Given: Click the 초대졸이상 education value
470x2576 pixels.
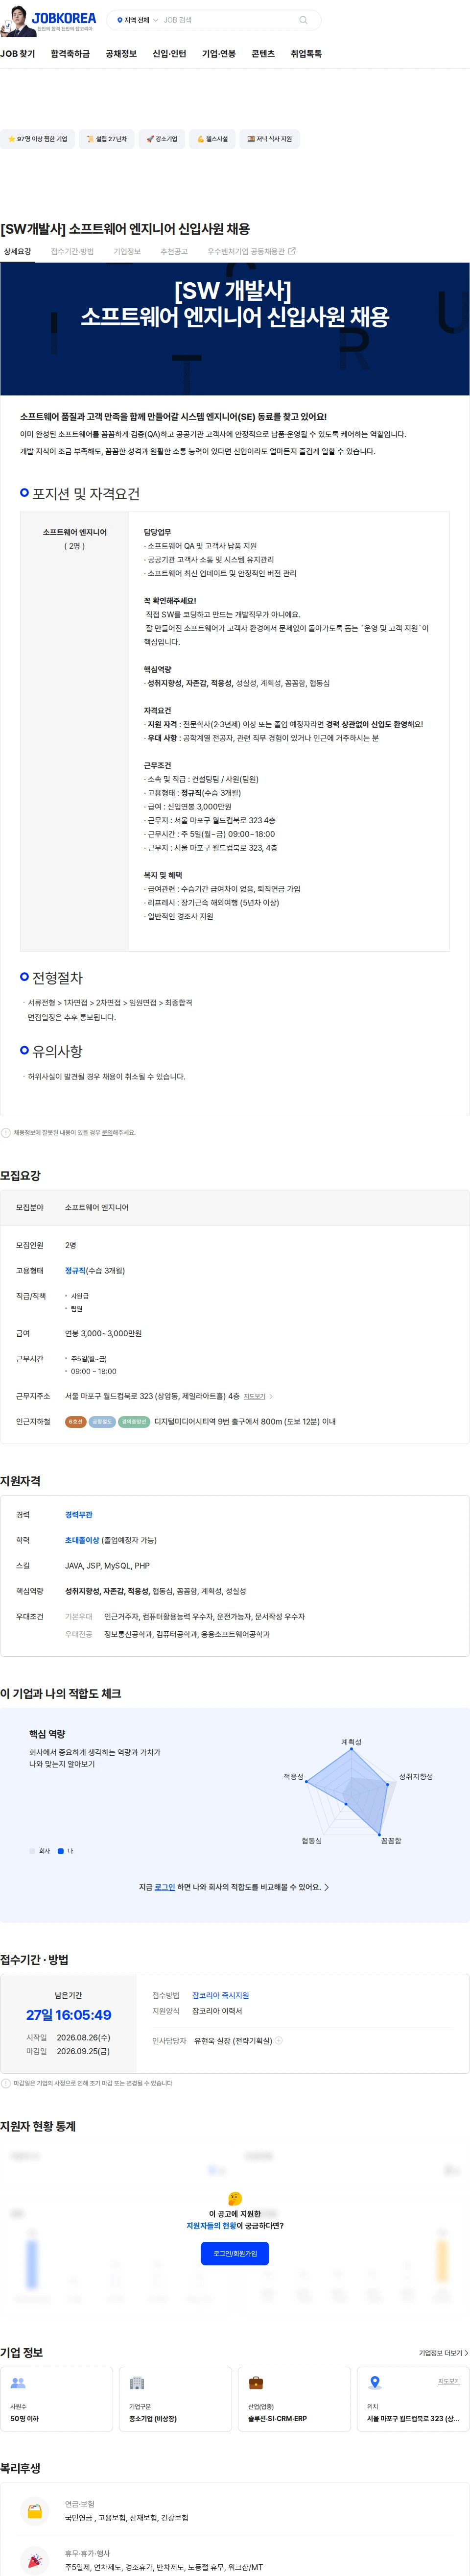Looking at the screenshot, I should pos(82,1540).
